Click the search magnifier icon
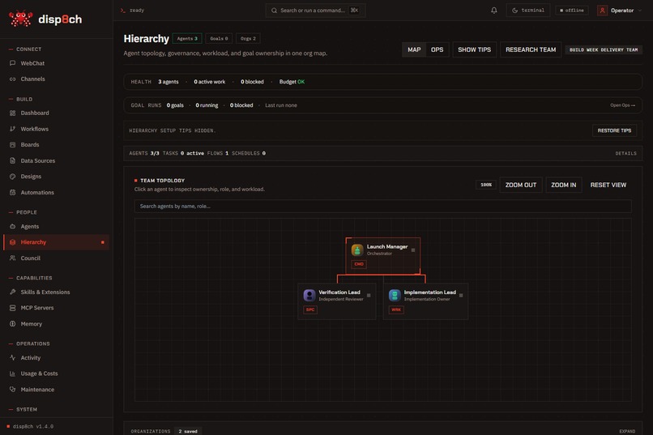Screen dimensions: 653x435 pyautogui.click(x=274, y=11)
